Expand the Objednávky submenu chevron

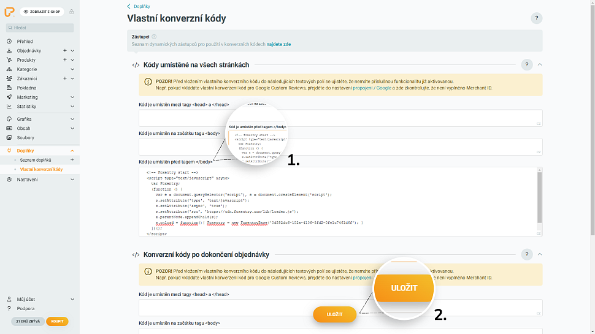[x=72, y=51]
